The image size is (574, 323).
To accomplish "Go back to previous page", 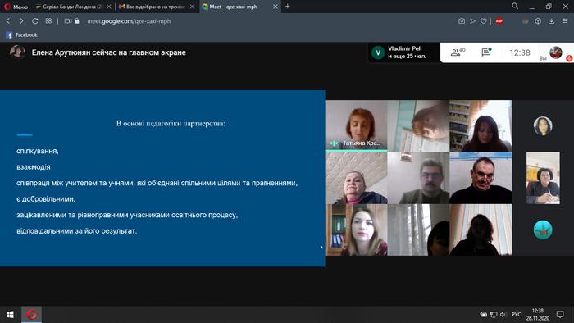I will coord(8,21).
